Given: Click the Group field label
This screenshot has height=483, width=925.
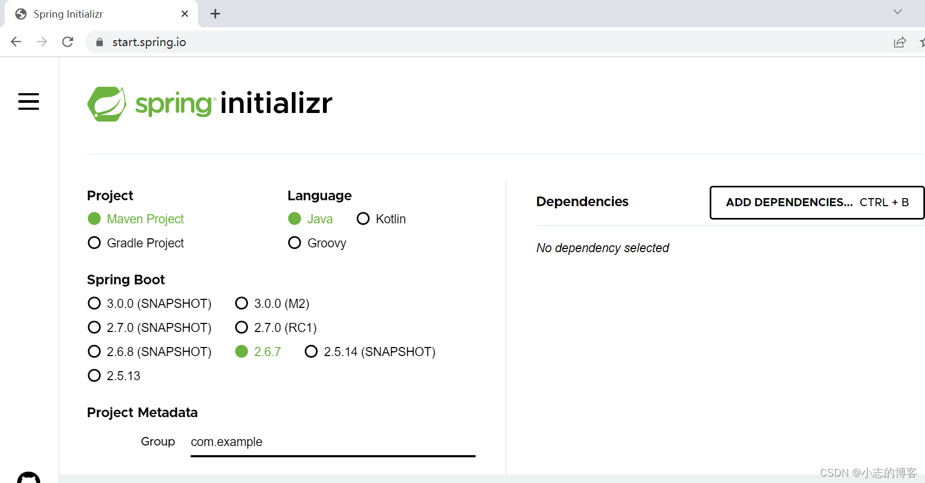Looking at the screenshot, I should click(x=158, y=441).
